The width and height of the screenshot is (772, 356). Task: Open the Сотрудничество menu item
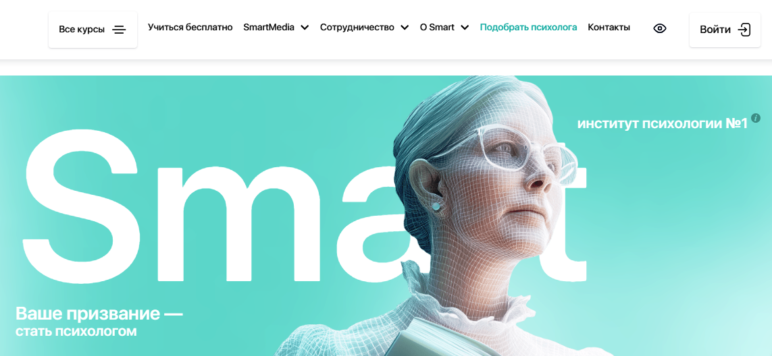357,28
